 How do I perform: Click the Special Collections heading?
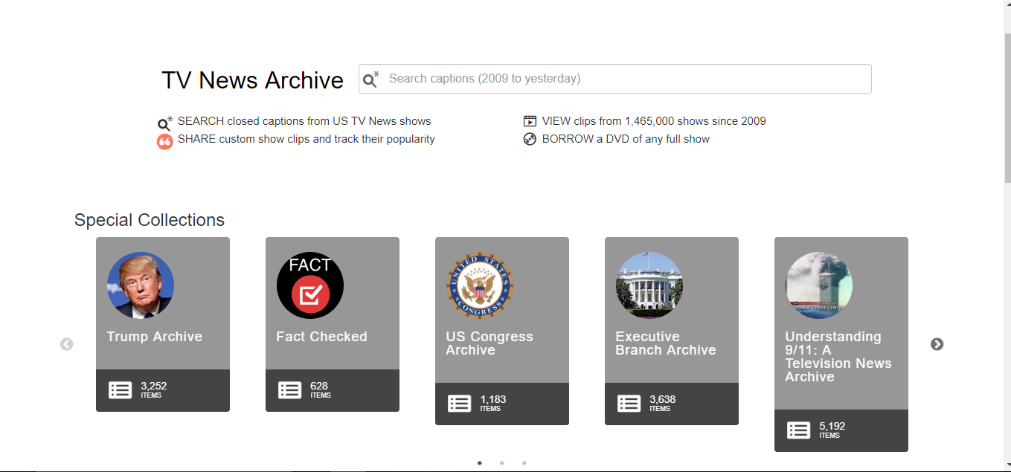click(x=150, y=220)
